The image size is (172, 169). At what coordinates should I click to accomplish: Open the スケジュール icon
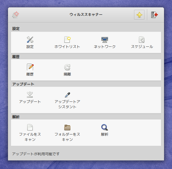click(142, 39)
